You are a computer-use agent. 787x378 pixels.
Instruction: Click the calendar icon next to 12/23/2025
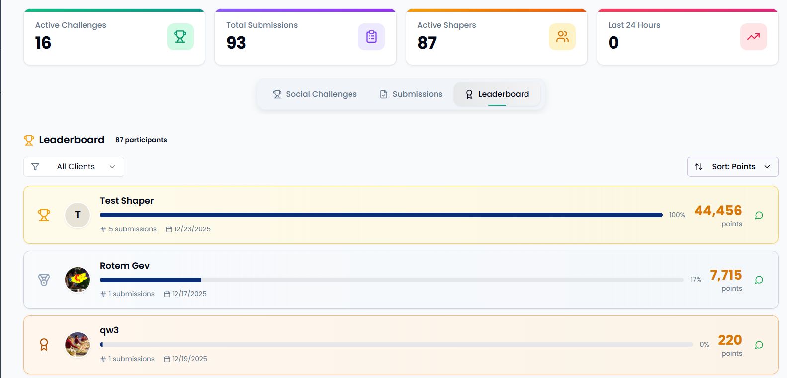coord(169,229)
